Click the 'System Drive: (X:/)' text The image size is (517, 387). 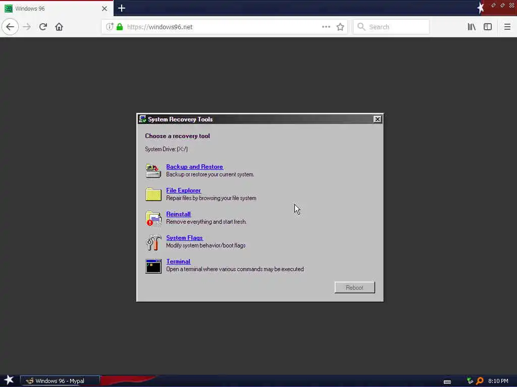click(x=167, y=149)
